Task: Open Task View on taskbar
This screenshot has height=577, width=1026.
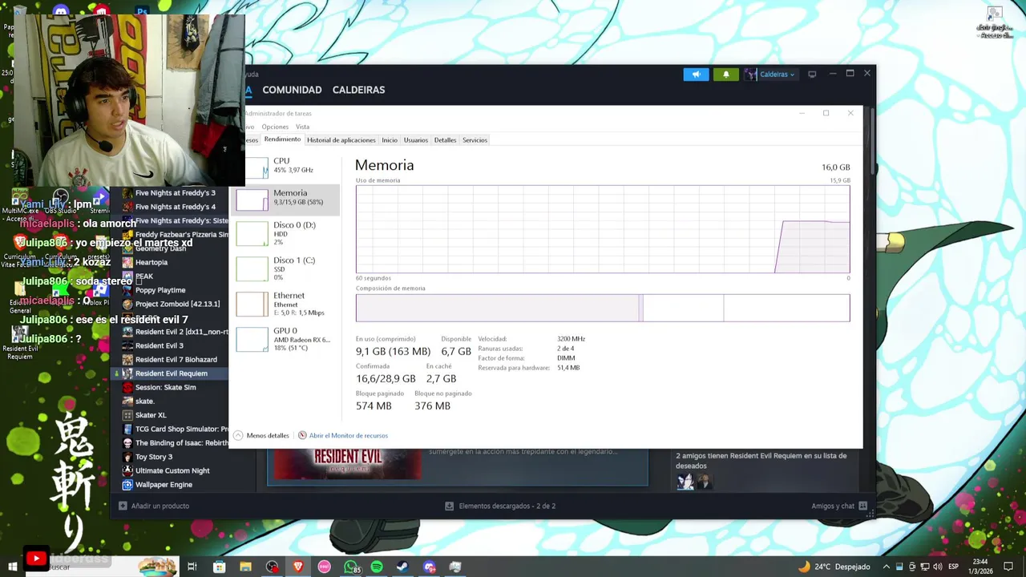Action: 192,567
